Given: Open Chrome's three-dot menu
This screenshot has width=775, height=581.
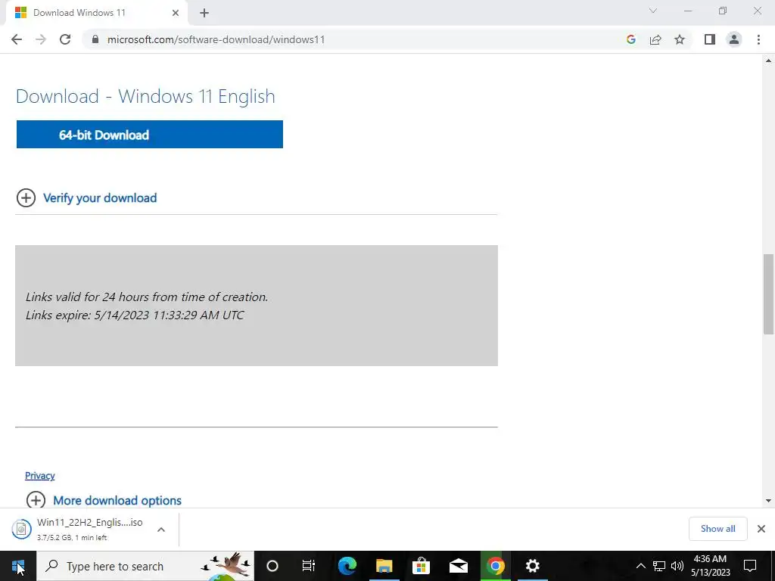Looking at the screenshot, I should 758,39.
